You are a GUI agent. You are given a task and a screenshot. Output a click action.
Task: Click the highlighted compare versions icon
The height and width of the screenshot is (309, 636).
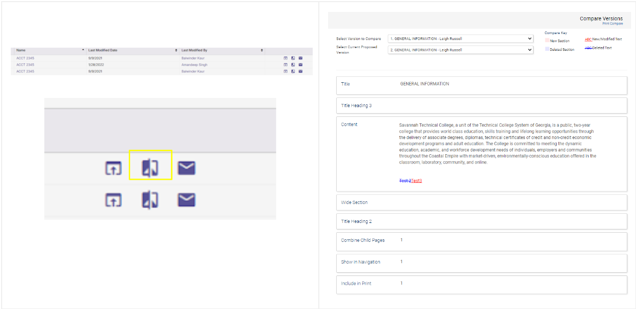150,168
